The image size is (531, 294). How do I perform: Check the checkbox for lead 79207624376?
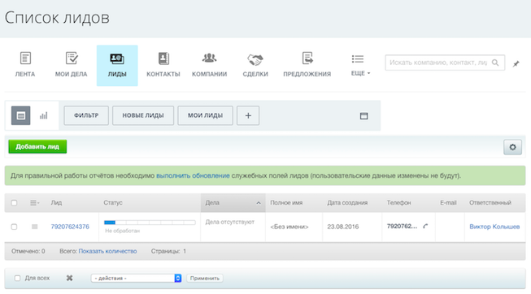pos(14,227)
